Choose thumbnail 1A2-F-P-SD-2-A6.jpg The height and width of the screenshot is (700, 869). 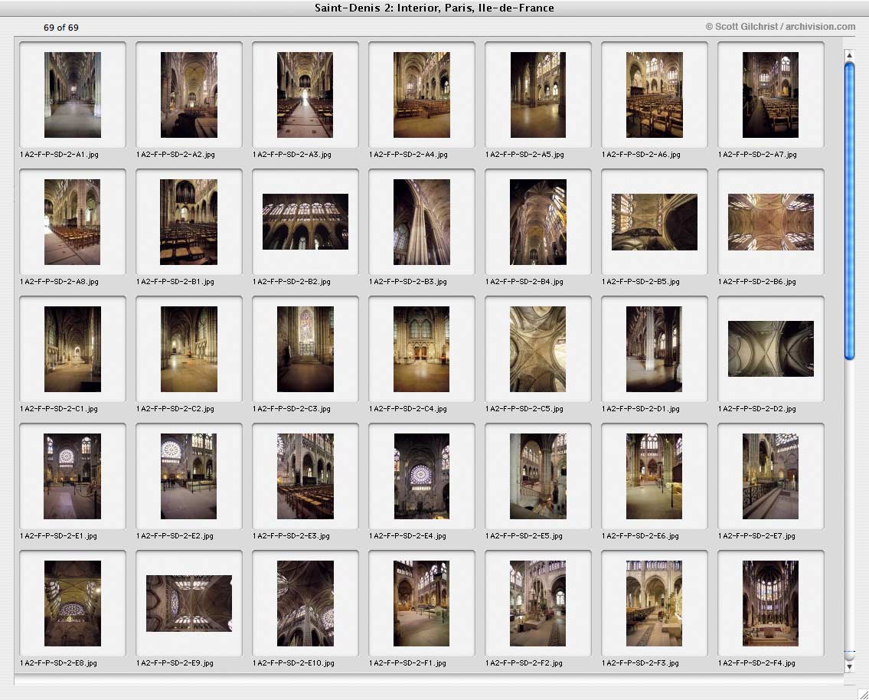(655, 95)
